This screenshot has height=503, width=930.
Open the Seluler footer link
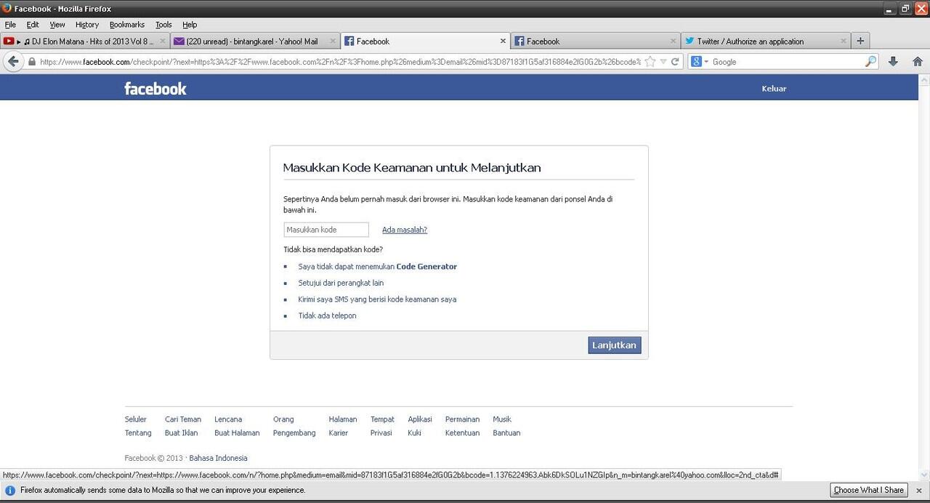tap(136, 419)
